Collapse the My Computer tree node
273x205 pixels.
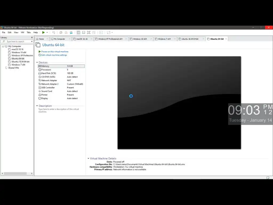(3, 46)
